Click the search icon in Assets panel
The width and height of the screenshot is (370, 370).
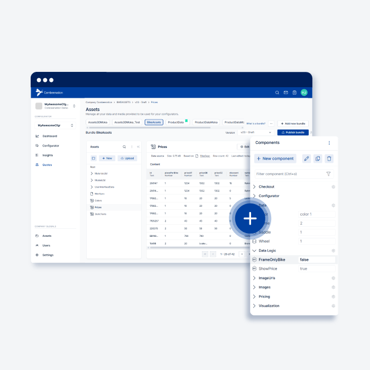[124, 147]
